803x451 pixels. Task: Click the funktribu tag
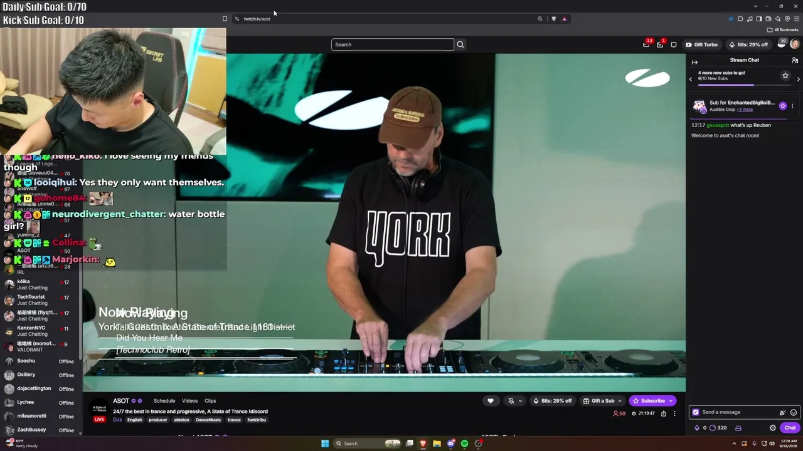pos(257,420)
